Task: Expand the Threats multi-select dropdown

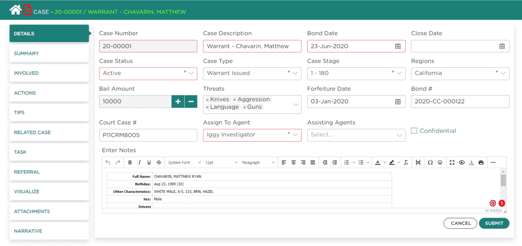Action: point(296,105)
